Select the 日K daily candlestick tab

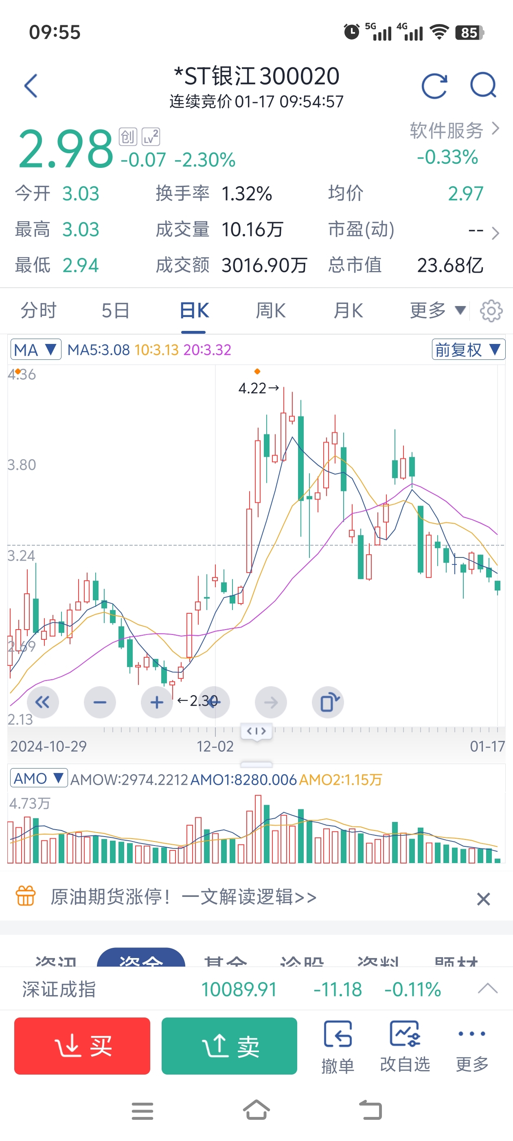pos(194,311)
